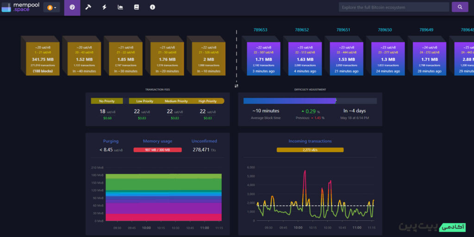Image resolution: width=474 pixels, height=237 pixels.
Task: Select the Dashboard tab icon
Action: click(x=72, y=7)
